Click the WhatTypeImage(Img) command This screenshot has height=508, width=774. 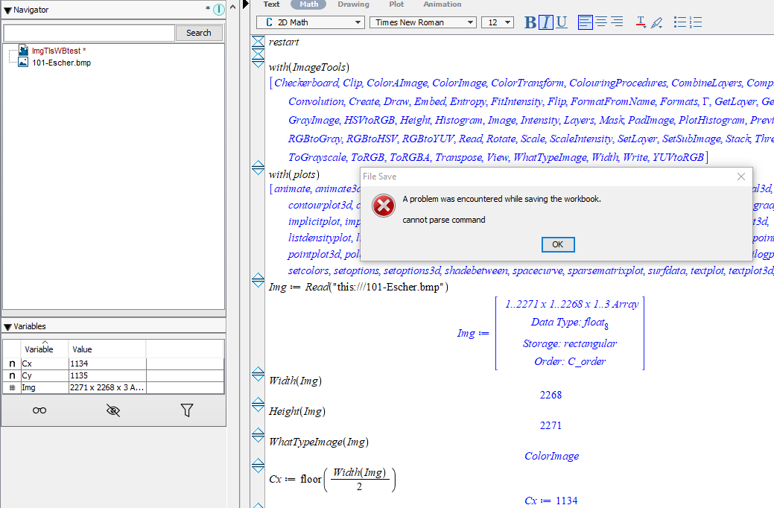pyautogui.click(x=319, y=442)
